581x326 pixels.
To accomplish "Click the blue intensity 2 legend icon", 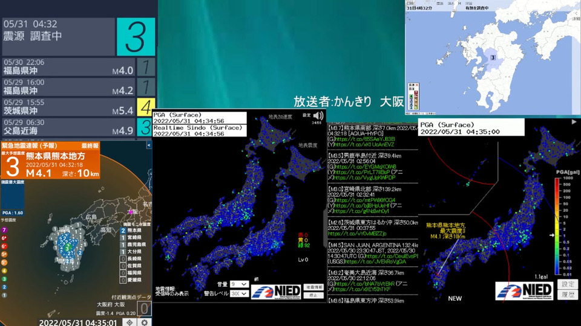I will (x=4, y=287).
